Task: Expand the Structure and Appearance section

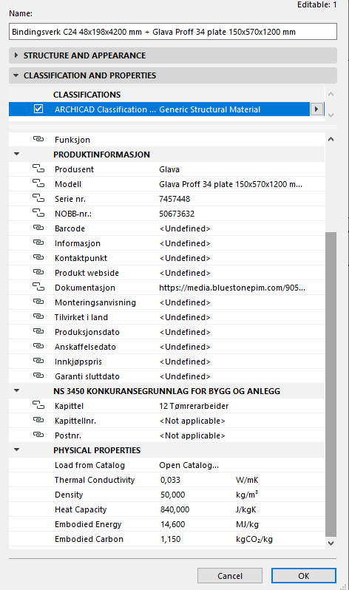Action: pos(16,55)
